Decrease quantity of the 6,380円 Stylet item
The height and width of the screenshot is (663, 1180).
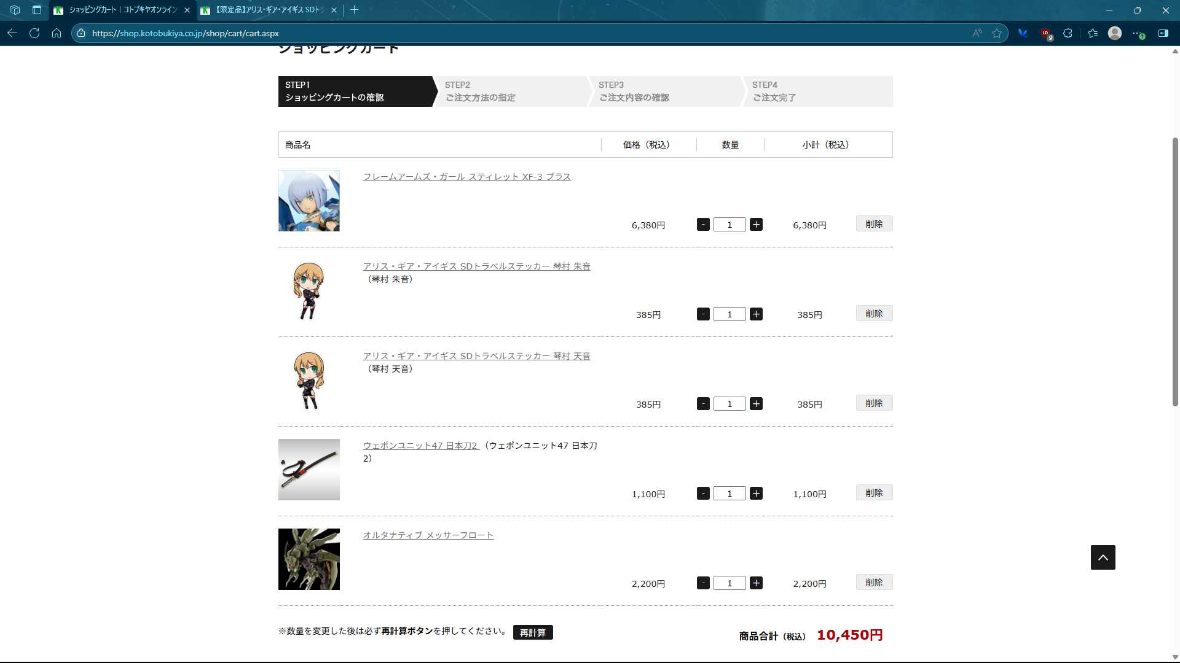coord(704,225)
